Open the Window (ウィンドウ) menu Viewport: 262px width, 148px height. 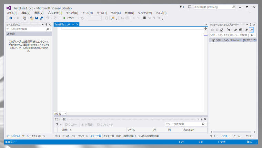point(145,13)
